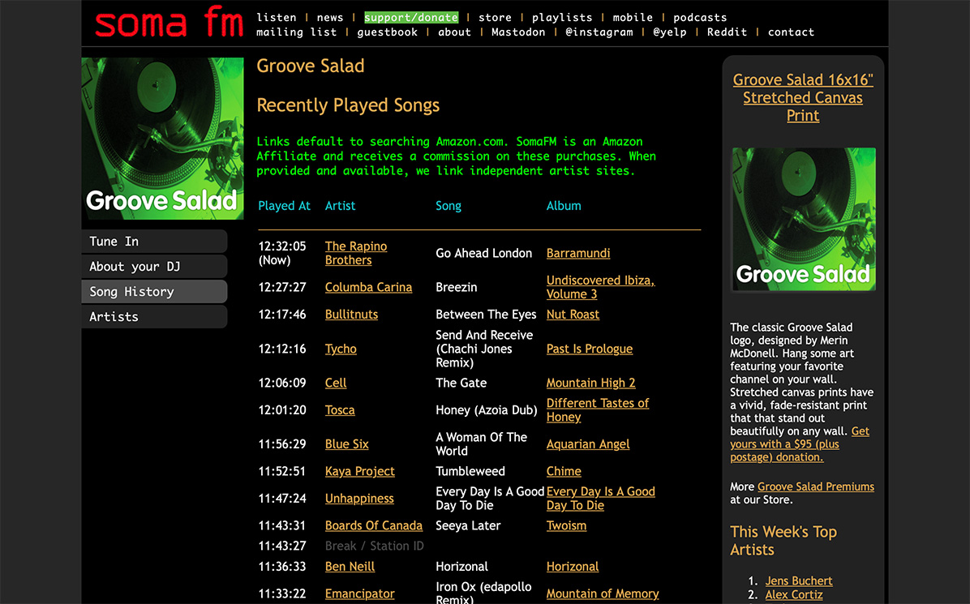
Task: Go to the news page
Action: [330, 17]
